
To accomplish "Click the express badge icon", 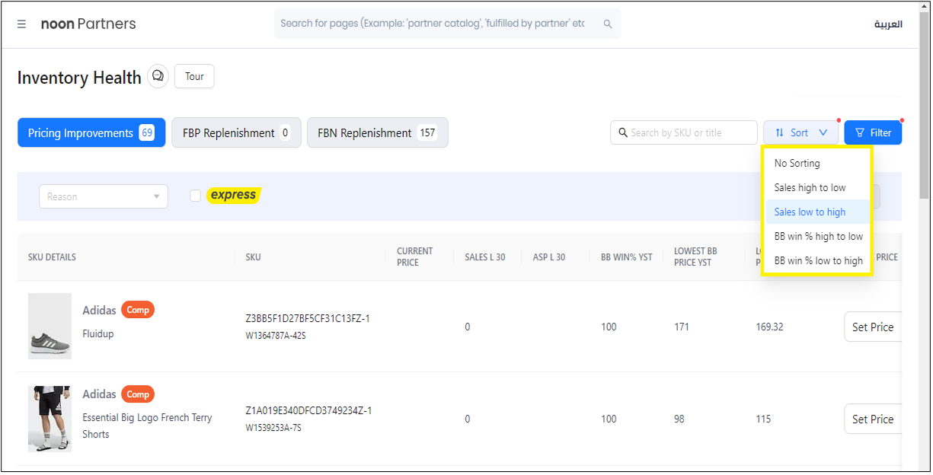I will point(233,196).
